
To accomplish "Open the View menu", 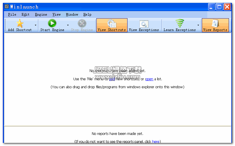I will coord(57,15).
